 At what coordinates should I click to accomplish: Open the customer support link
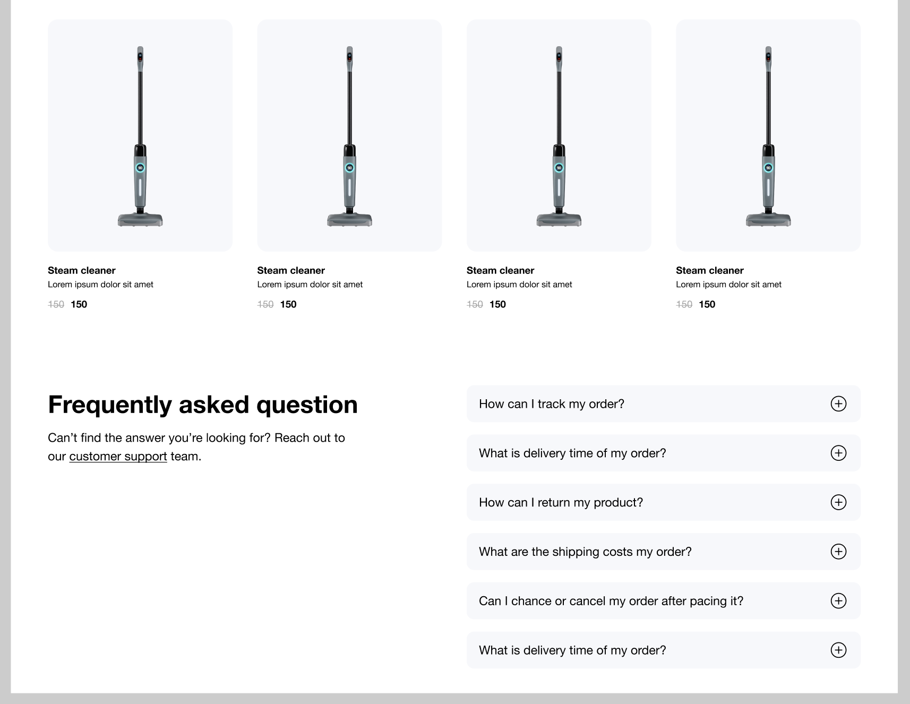pos(118,457)
